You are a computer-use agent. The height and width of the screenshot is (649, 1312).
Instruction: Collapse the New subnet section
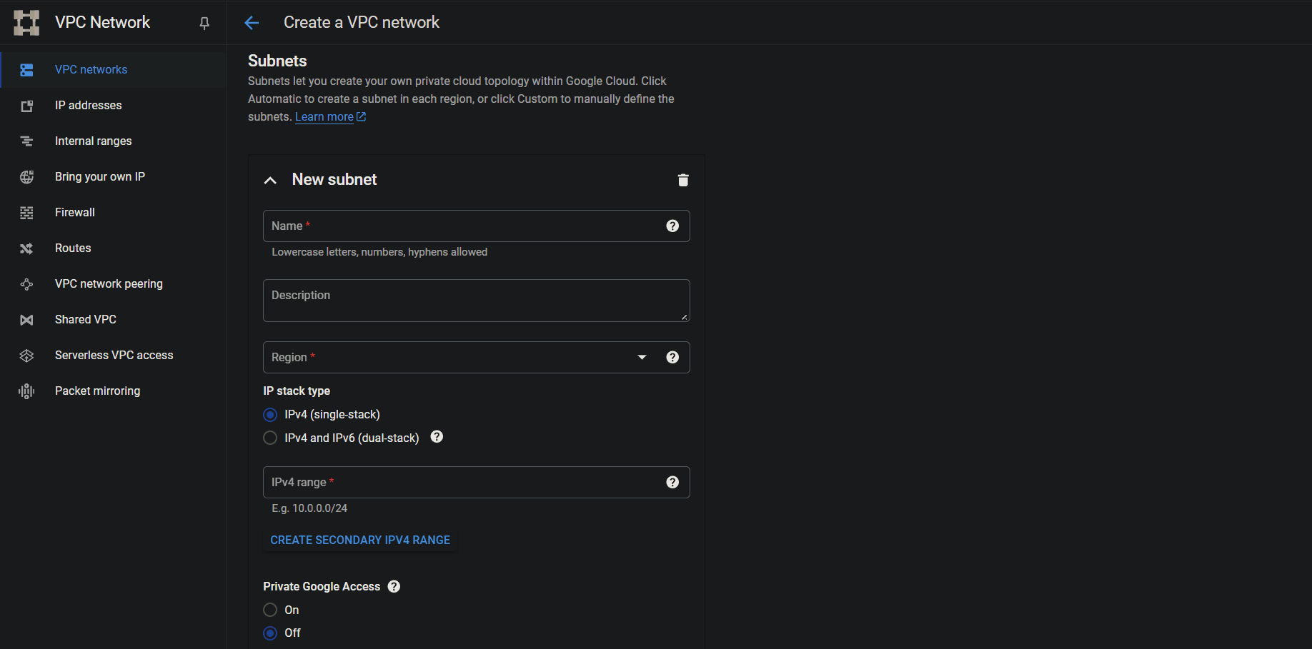pos(270,180)
